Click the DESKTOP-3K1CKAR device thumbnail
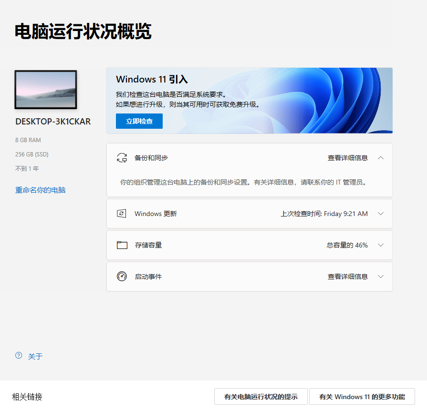Screen dimensions: 427x412 click(45, 90)
